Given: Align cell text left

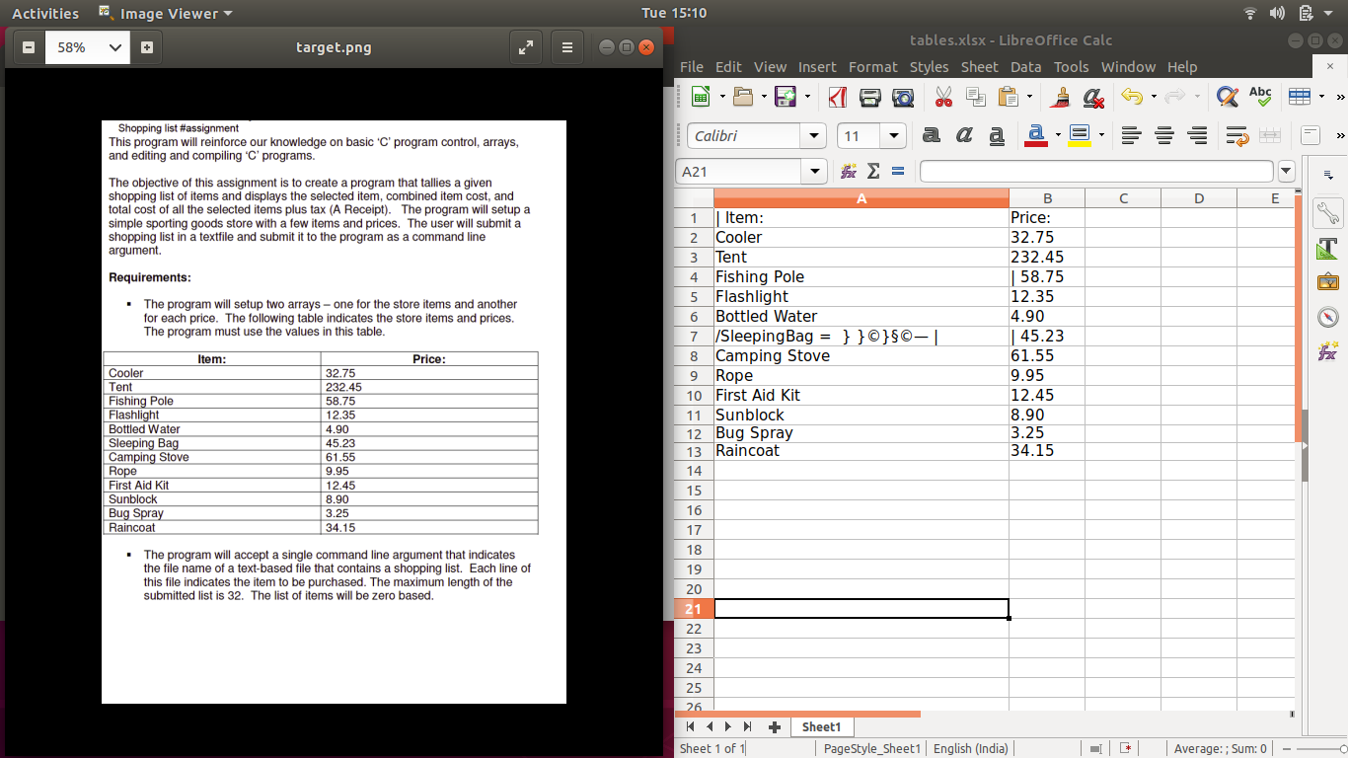Looking at the screenshot, I should [x=1132, y=136].
